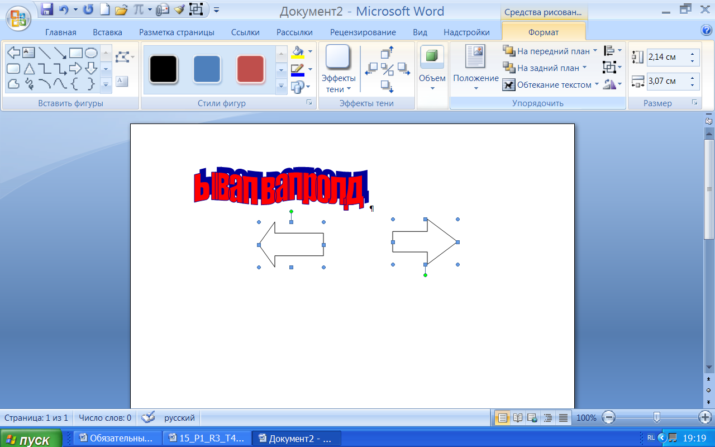
Task: Open Word help question mark icon
Action: pos(706,31)
